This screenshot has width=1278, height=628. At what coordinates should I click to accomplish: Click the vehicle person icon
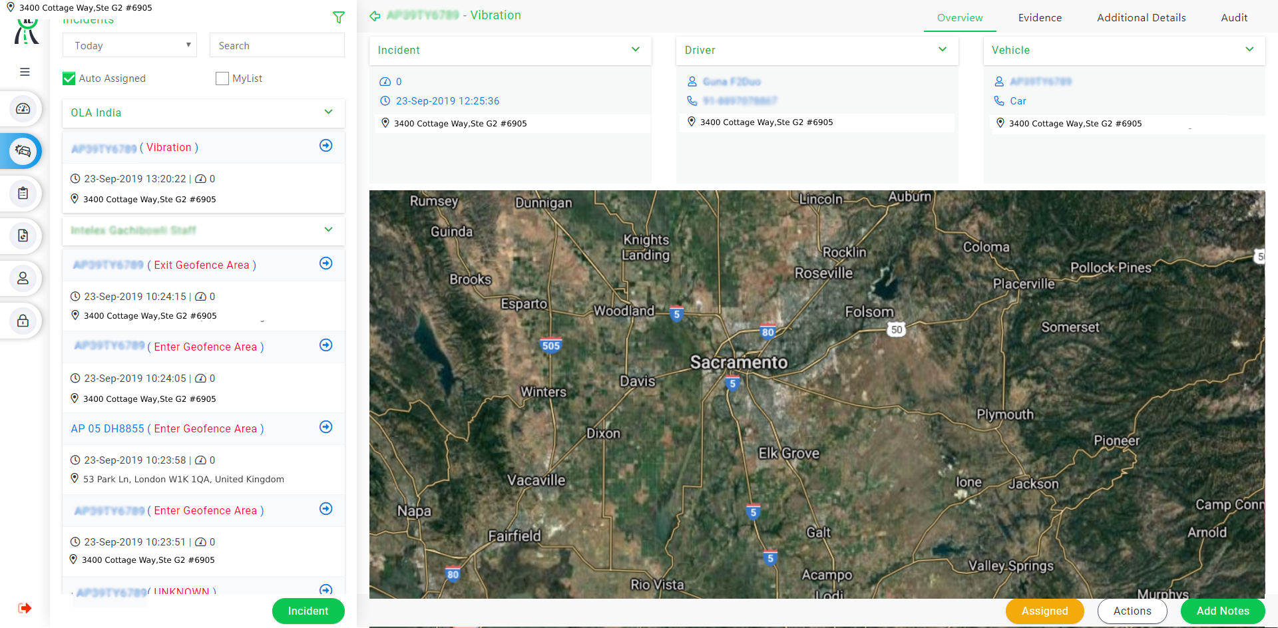pyautogui.click(x=999, y=81)
